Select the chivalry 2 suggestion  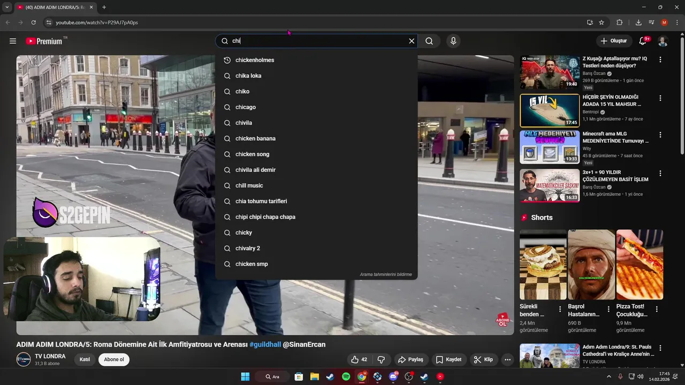tap(316, 248)
